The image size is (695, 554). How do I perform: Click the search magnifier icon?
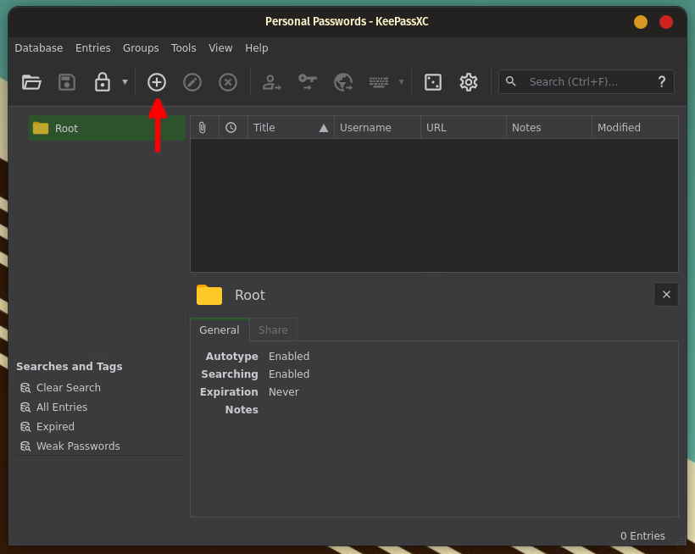tap(510, 81)
